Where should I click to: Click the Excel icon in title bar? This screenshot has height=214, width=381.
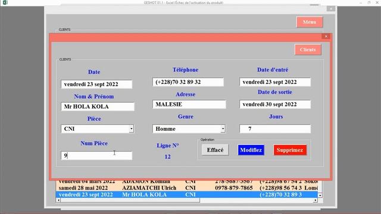click(x=5, y=2)
